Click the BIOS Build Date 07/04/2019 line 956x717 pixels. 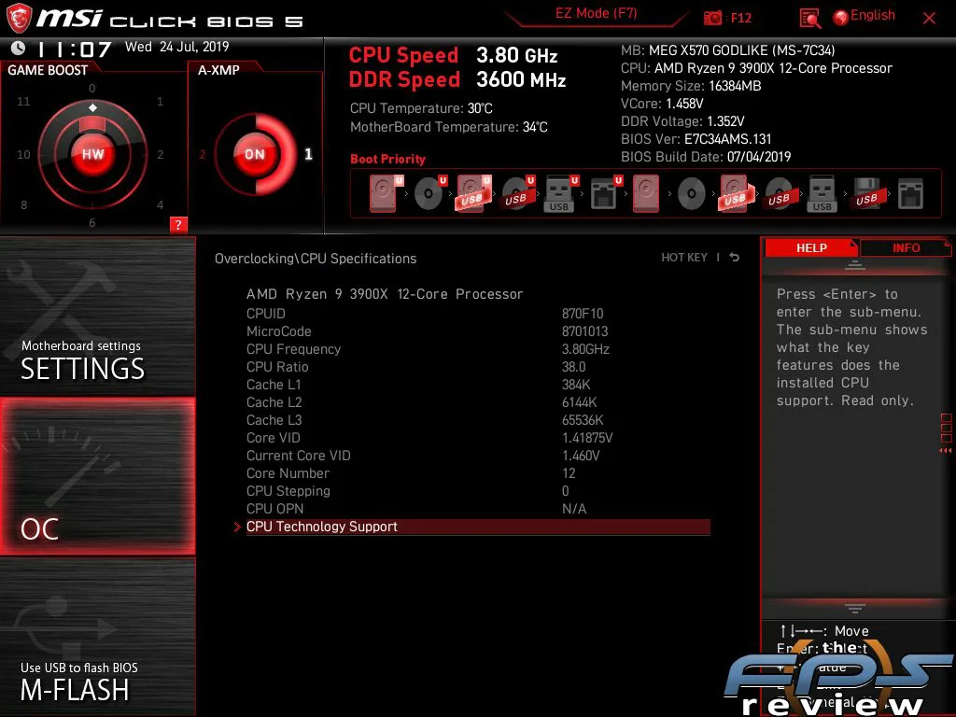pos(706,157)
